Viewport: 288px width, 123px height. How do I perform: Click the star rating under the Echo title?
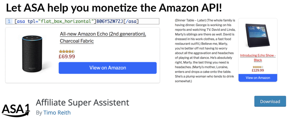coord(67,52)
